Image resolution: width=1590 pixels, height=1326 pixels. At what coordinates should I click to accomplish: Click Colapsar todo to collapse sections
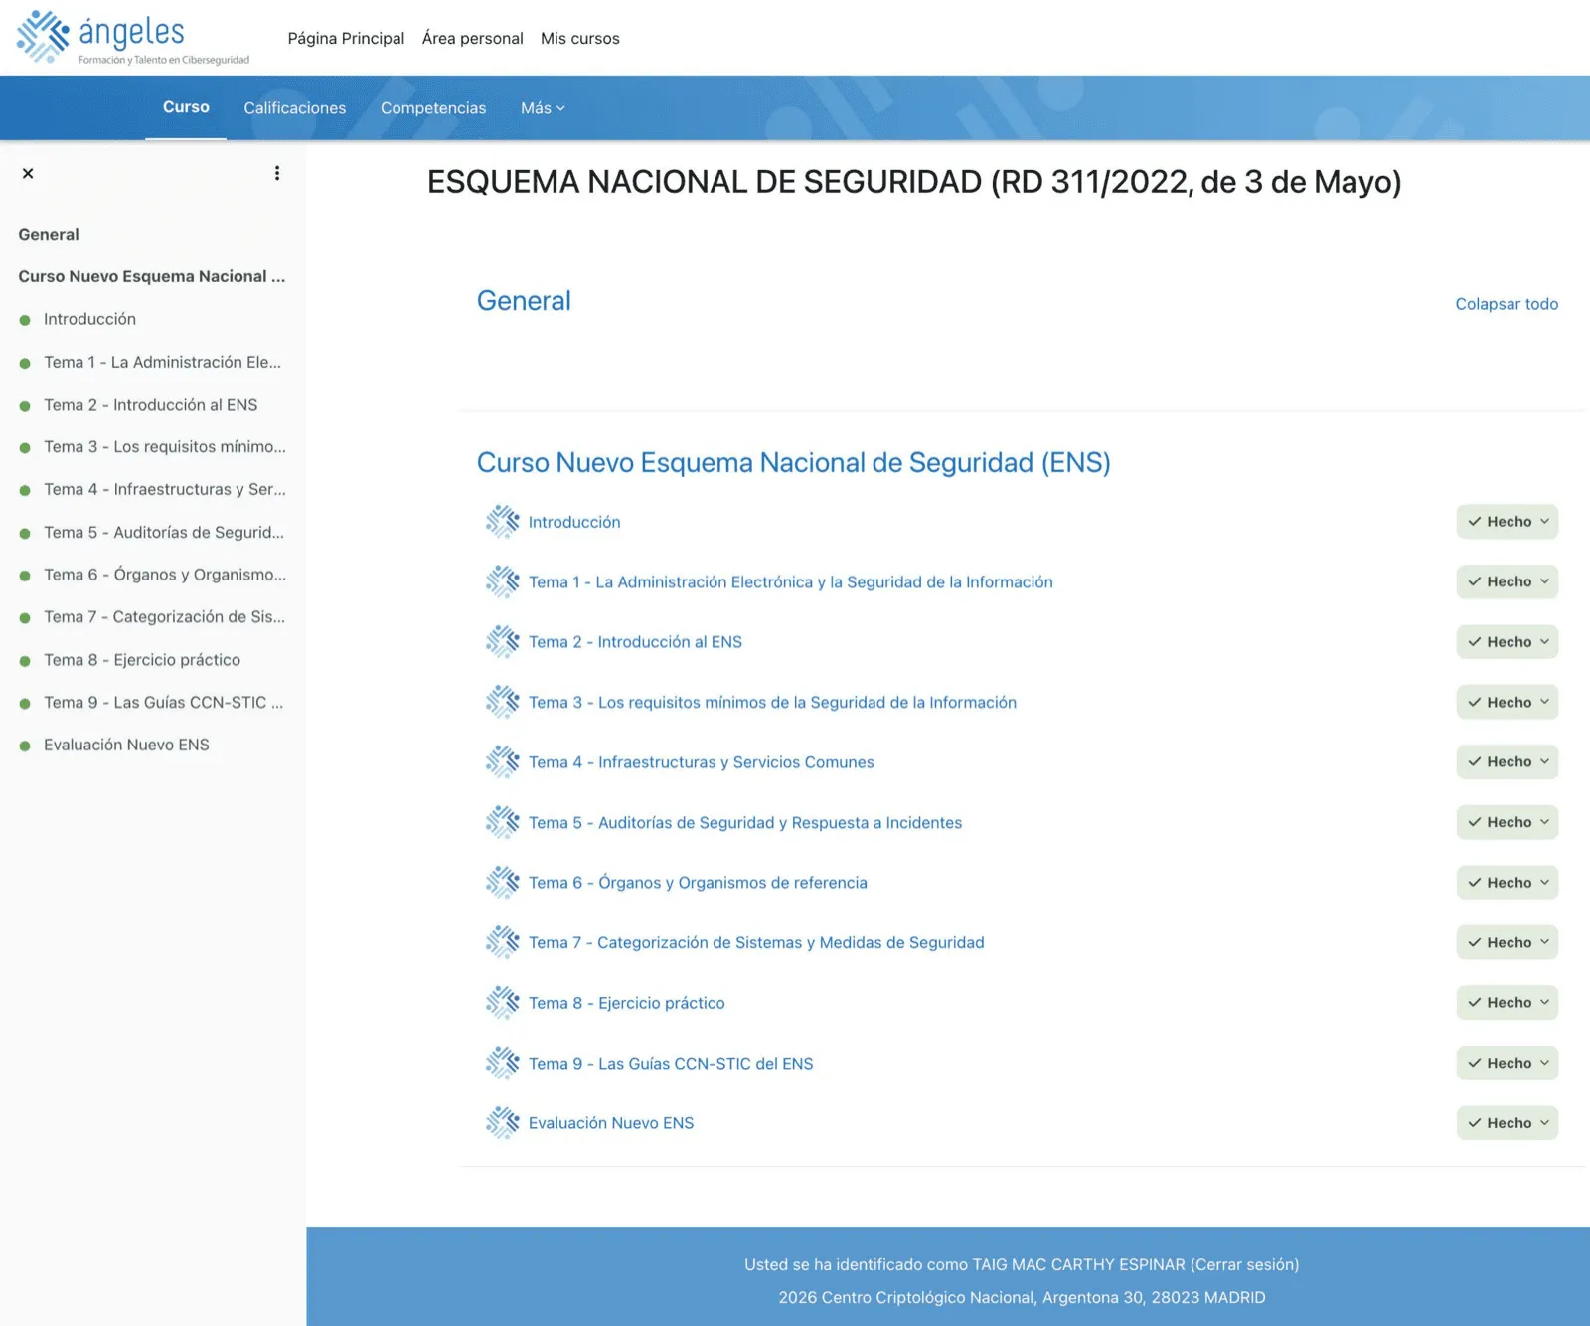1507,303
